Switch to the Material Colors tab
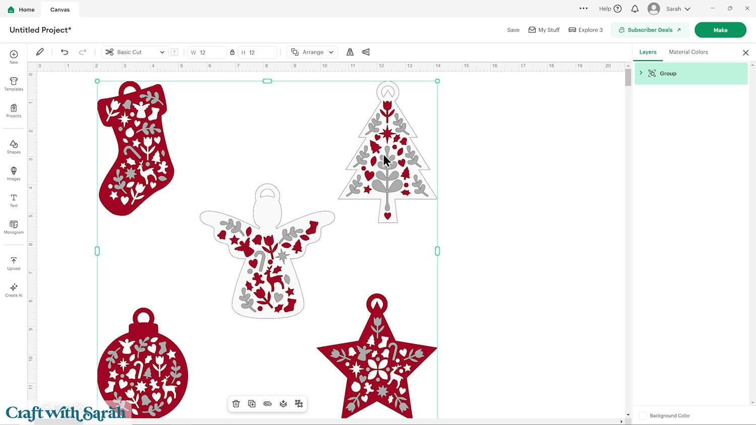This screenshot has width=756, height=425. [x=688, y=52]
